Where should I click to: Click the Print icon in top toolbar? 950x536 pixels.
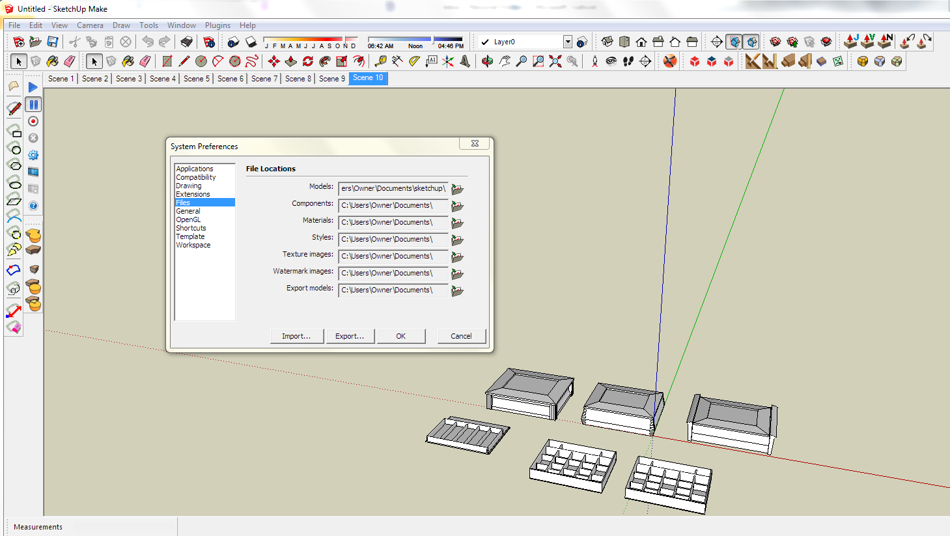(x=187, y=42)
